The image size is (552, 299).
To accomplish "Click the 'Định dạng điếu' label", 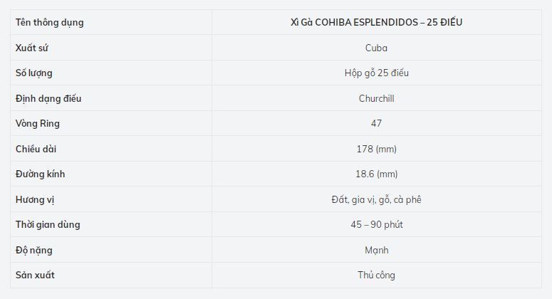I will [48, 98].
